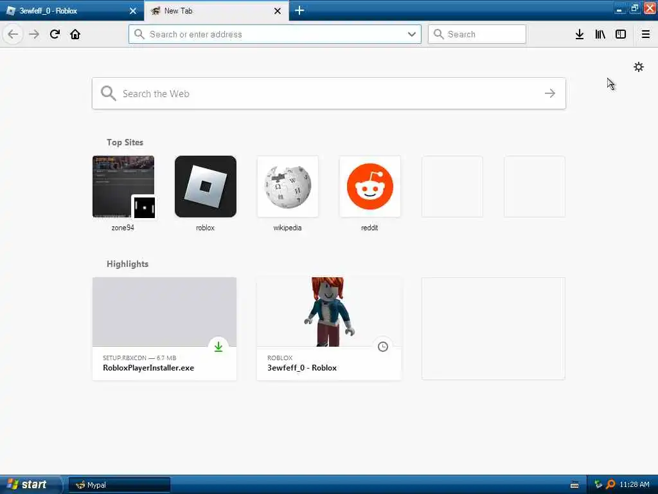Image resolution: width=658 pixels, height=494 pixels.
Task: Click the green download badge icon
Action: pyautogui.click(x=218, y=347)
